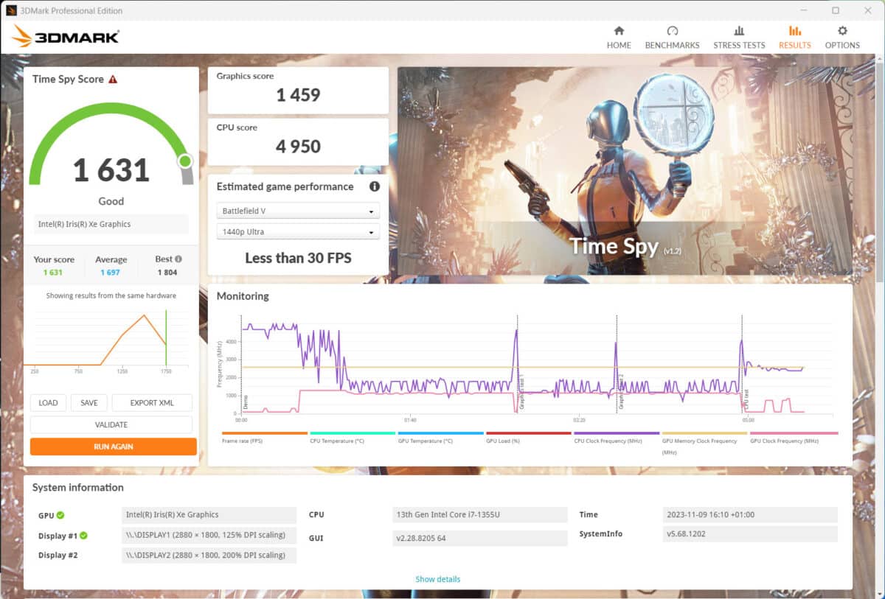The height and width of the screenshot is (599, 885).
Task: Toggle the CPU Clock Frequency legend swatch
Action: (617, 433)
